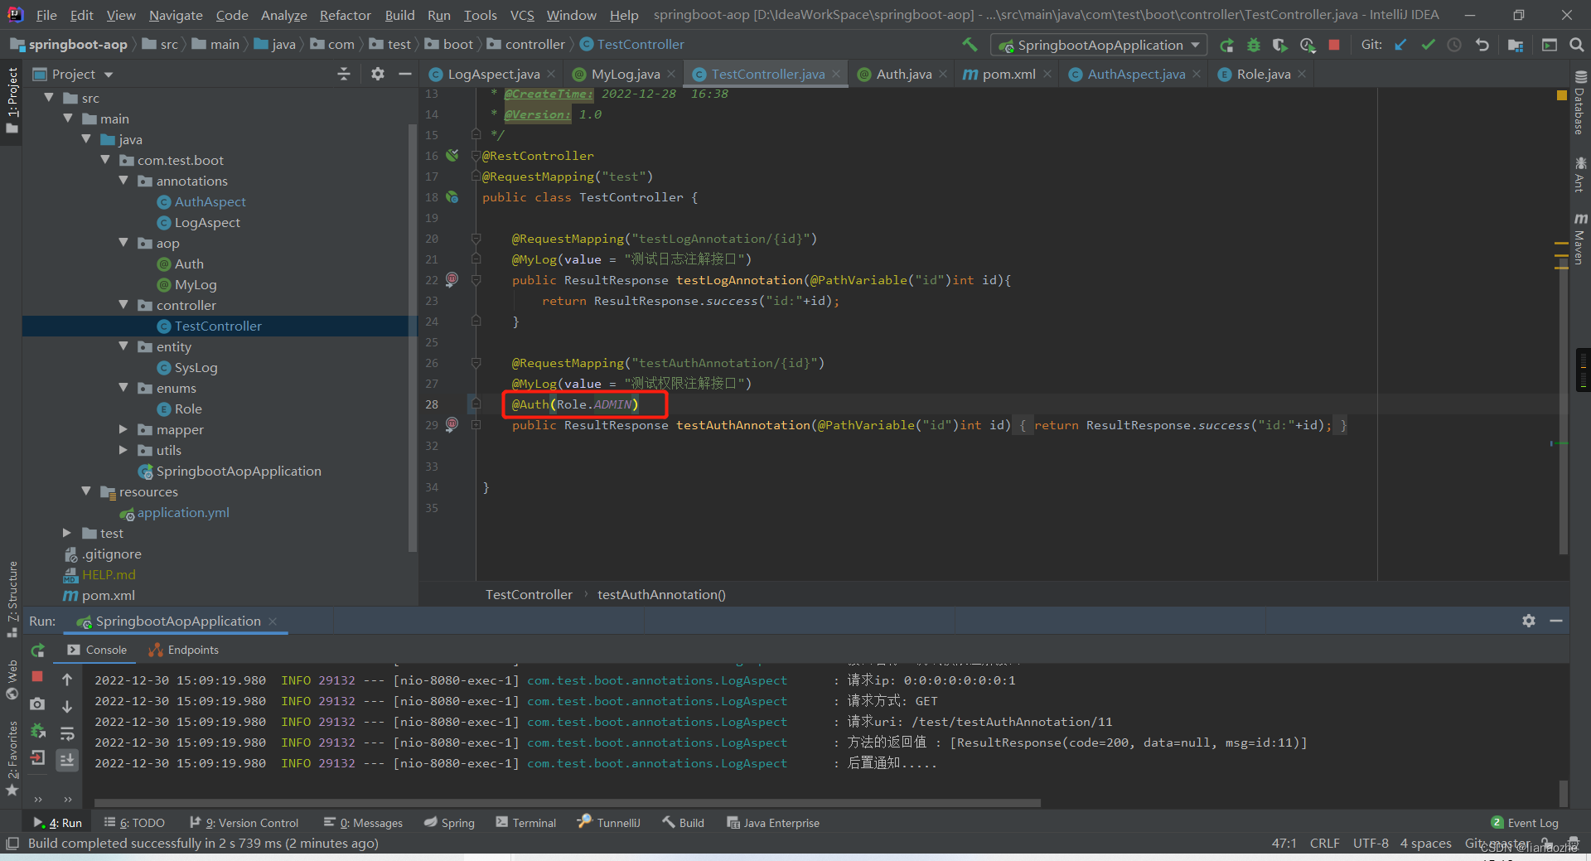The height and width of the screenshot is (861, 1591).
Task: Click the console vertical scrollbar
Action: tap(1564, 792)
